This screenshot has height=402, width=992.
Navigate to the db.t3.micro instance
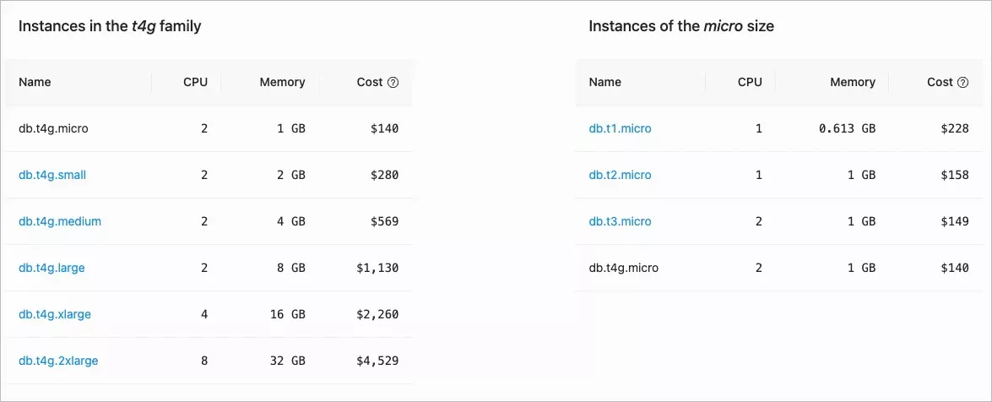pos(620,222)
